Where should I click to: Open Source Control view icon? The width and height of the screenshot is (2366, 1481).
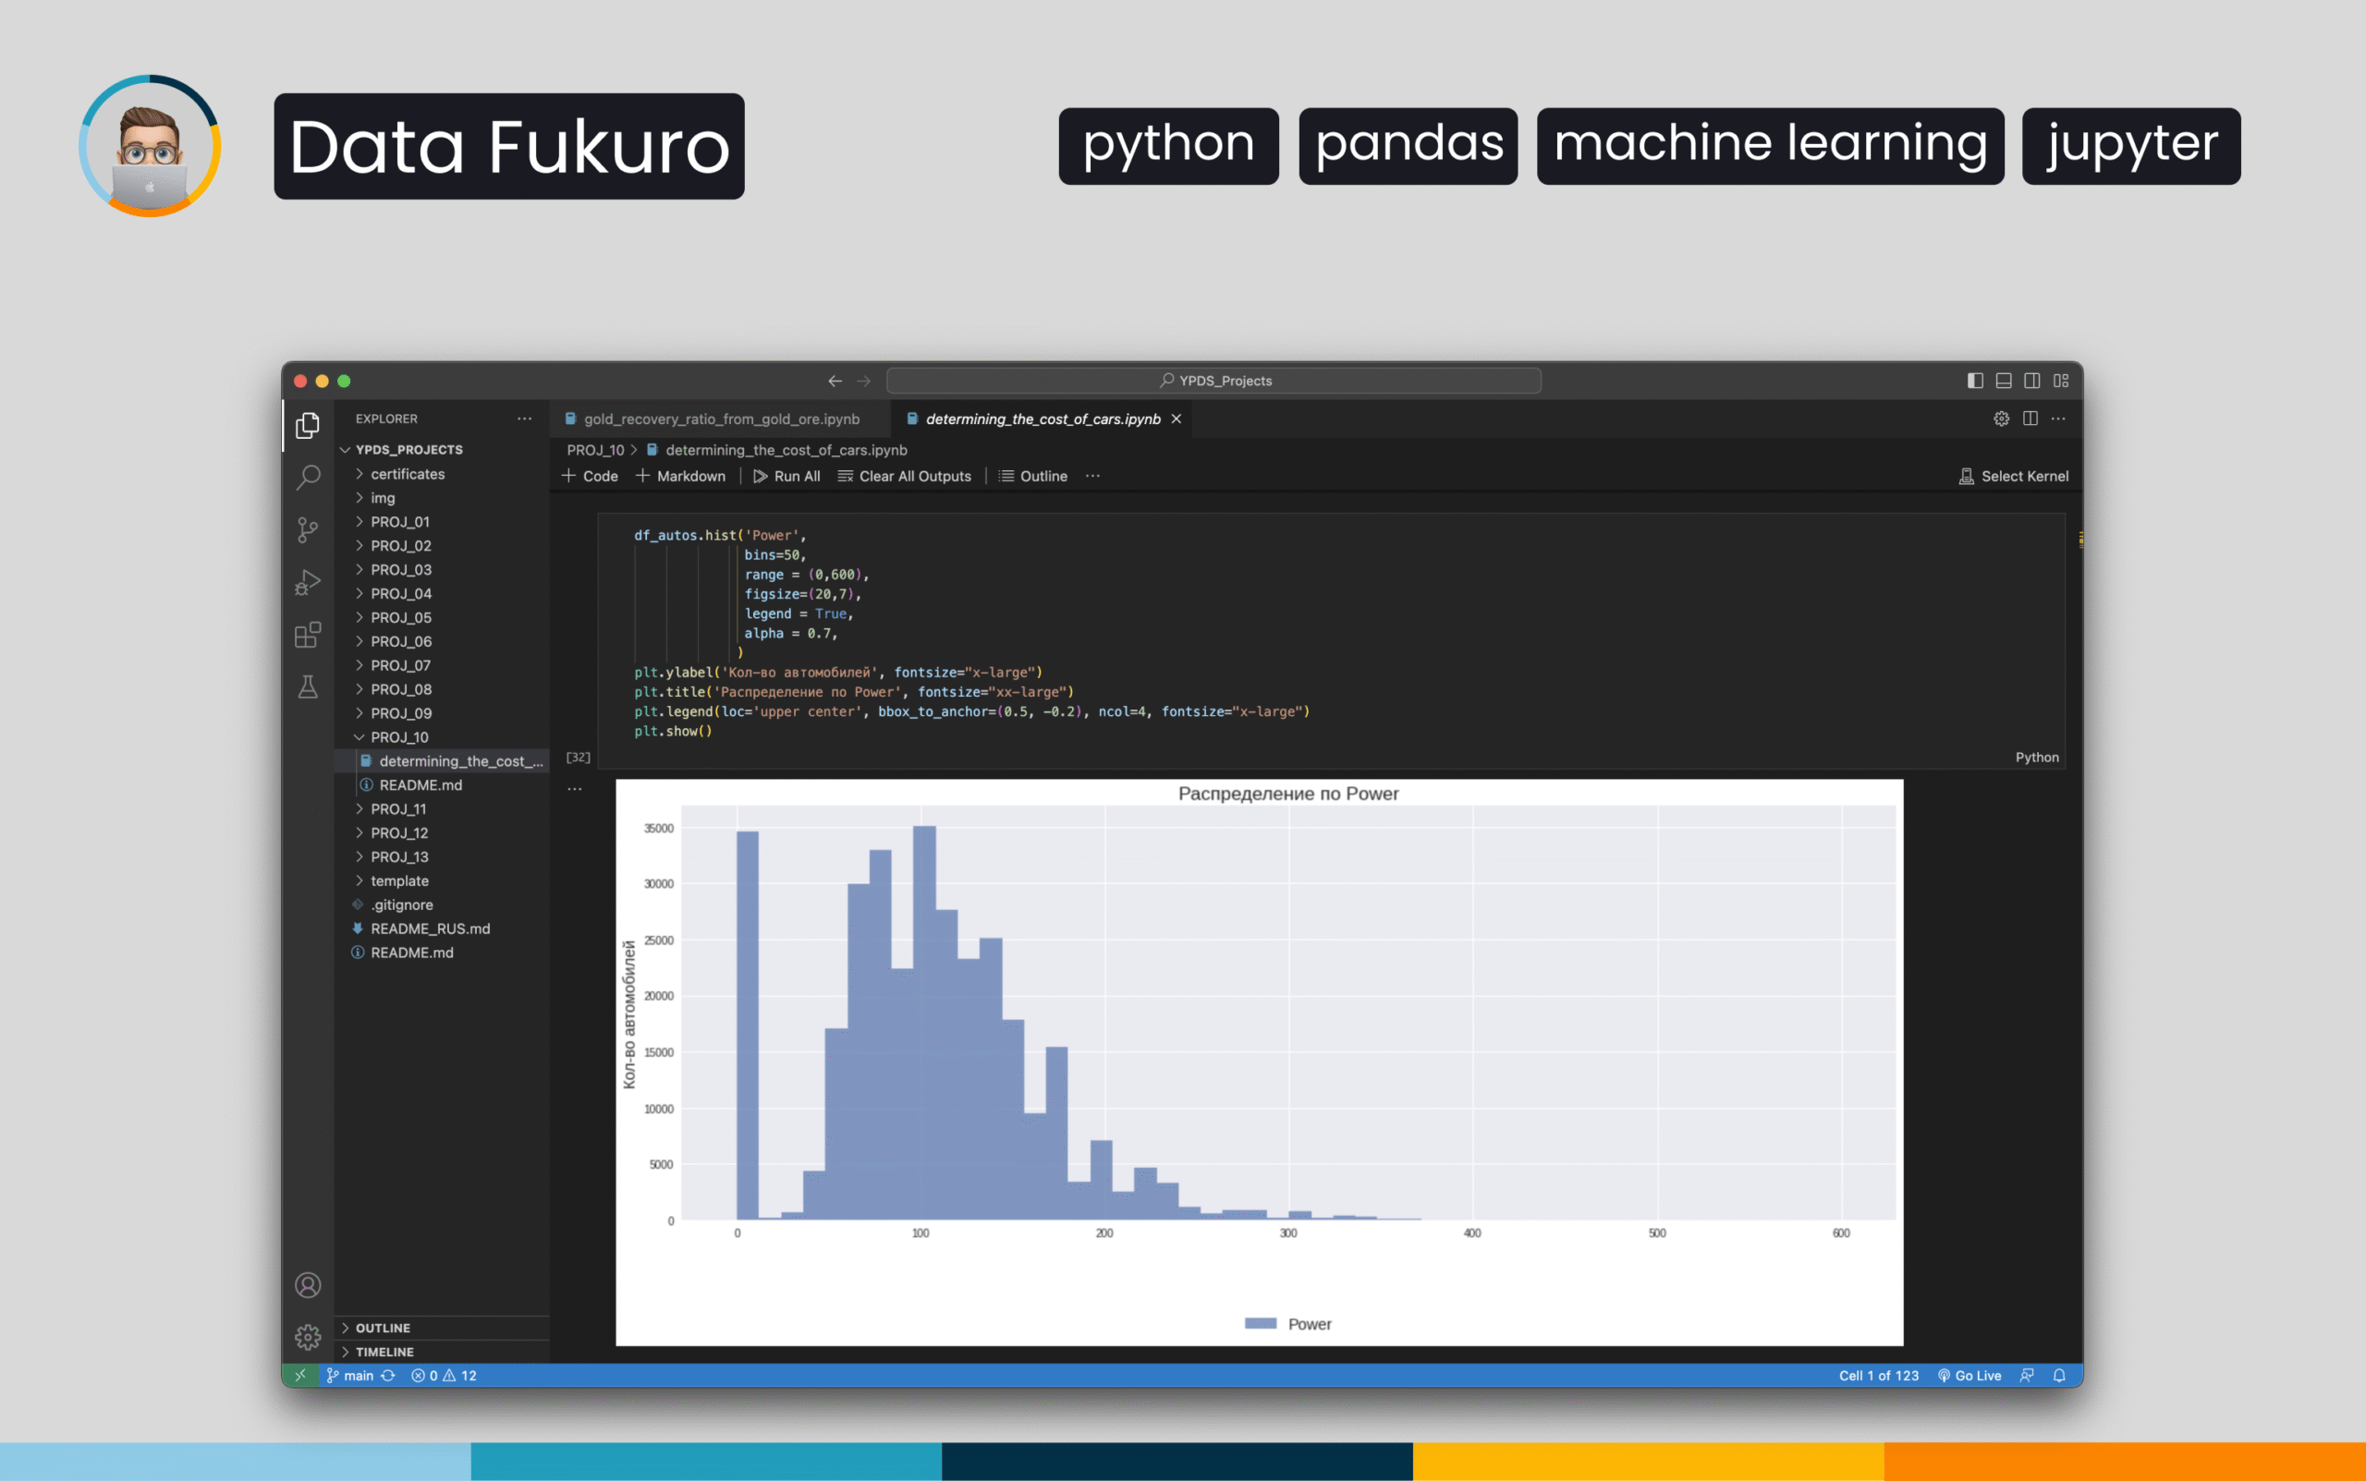308,530
